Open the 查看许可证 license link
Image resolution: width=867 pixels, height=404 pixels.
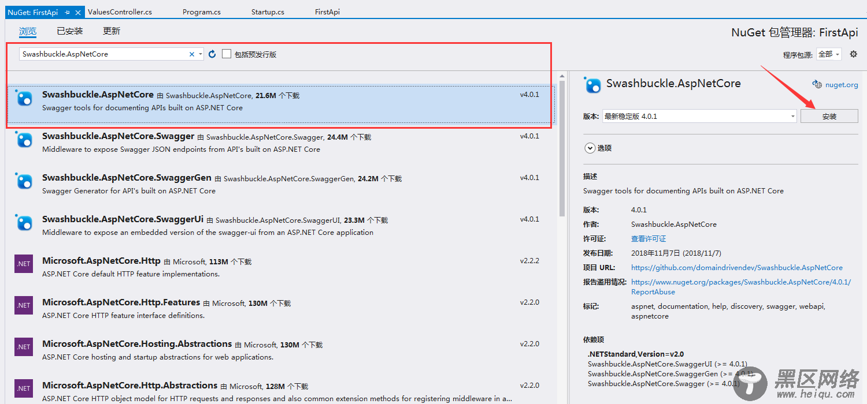click(649, 238)
